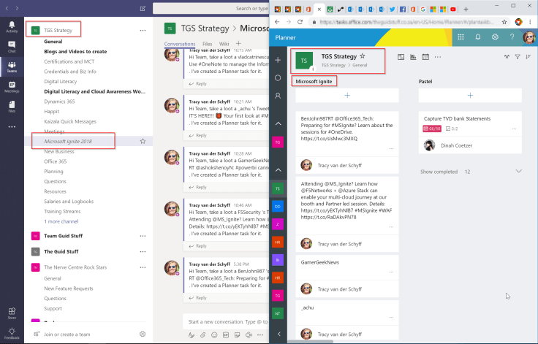Switch to the Files tab
This screenshot has height=344, width=538.
(207, 44)
